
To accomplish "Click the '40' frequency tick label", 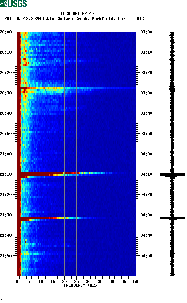I will pyautogui.click(x=112, y=282).
